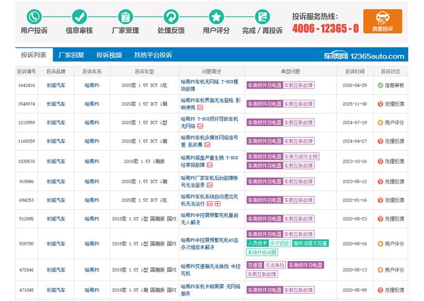Click the 人员技术 green tag
Image resolution: width=424 pixels, height=301 pixels.
(257, 243)
